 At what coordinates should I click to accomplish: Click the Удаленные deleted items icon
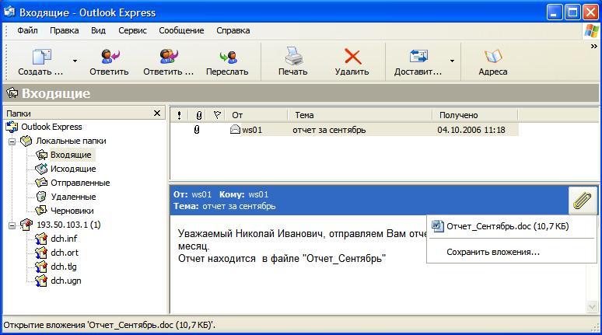[41, 197]
